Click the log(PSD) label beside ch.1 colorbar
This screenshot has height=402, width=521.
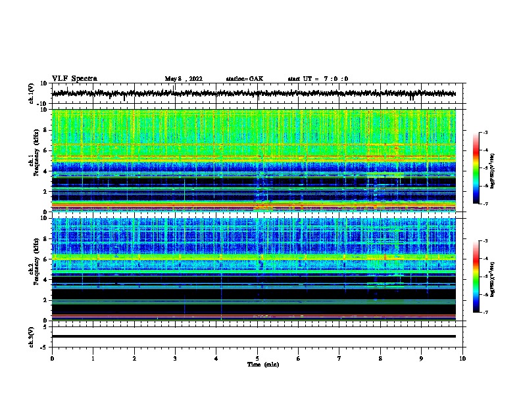[x=493, y=171]
